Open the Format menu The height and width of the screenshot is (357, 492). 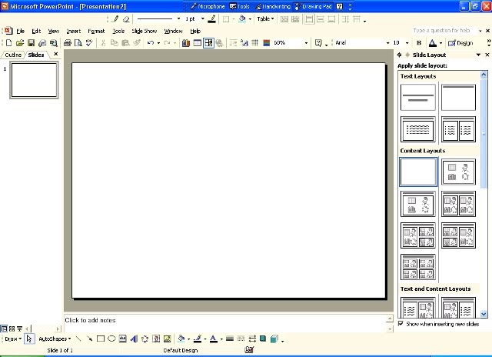point(96,31)
